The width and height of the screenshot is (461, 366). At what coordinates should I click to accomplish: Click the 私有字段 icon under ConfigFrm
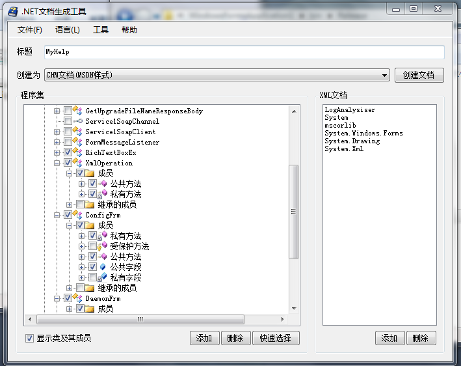[103, 277]
